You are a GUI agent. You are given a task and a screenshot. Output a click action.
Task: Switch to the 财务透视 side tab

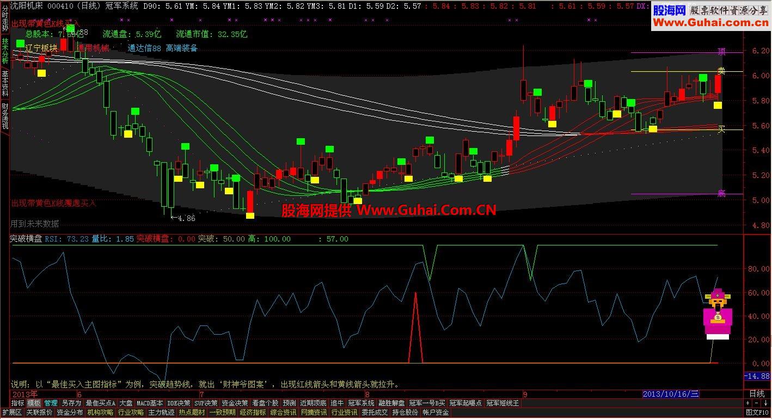click(5, 116)
